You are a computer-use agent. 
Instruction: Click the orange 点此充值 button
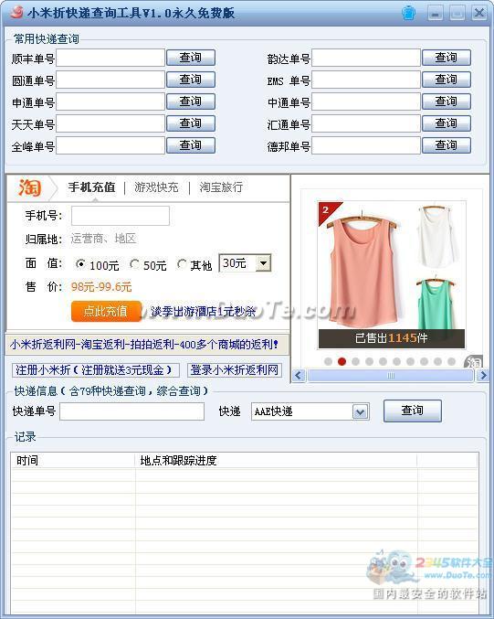tap(106, 312)
